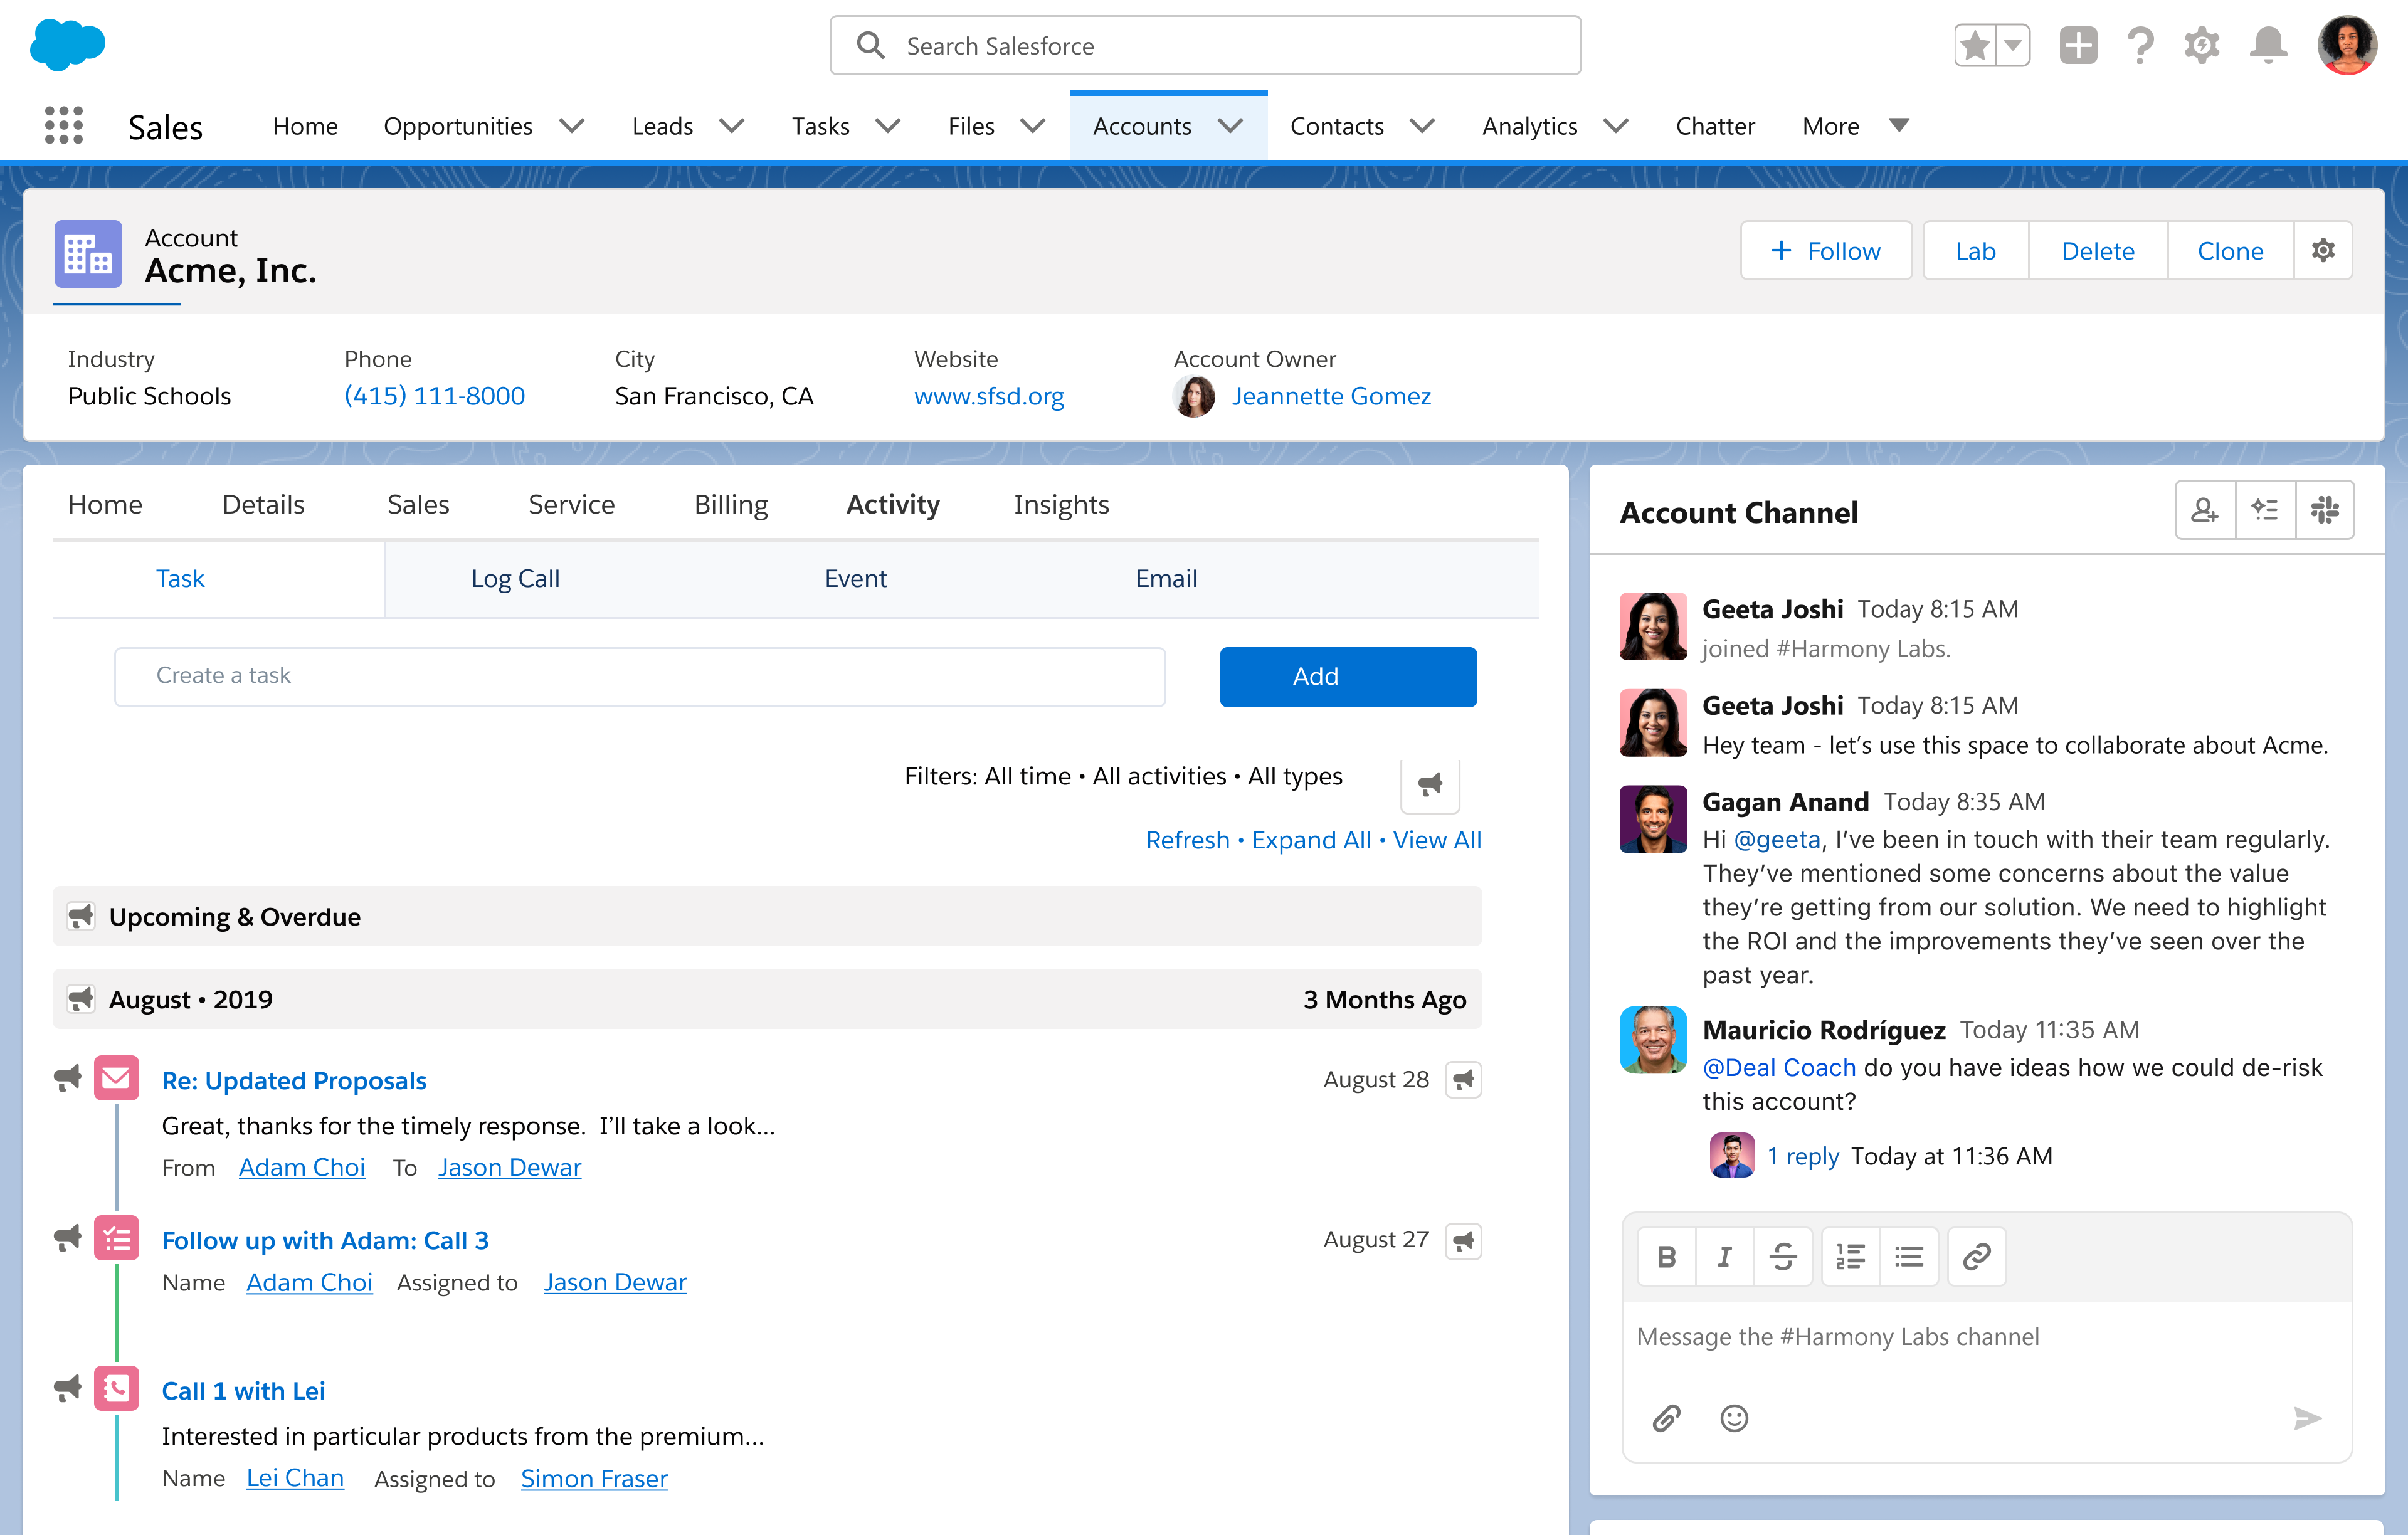Expand the Opportunities nav chevron
The image size is (2408, 1535).
[x=572, y=126]
